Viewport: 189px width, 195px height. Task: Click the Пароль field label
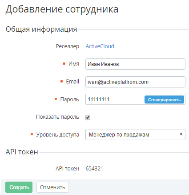pyautogui.click(x=69, y=100)
